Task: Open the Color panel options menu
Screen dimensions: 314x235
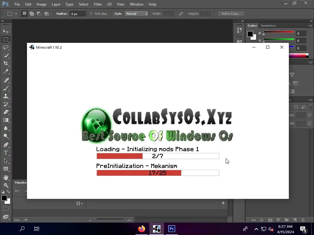Action: [x=310, y=26]
